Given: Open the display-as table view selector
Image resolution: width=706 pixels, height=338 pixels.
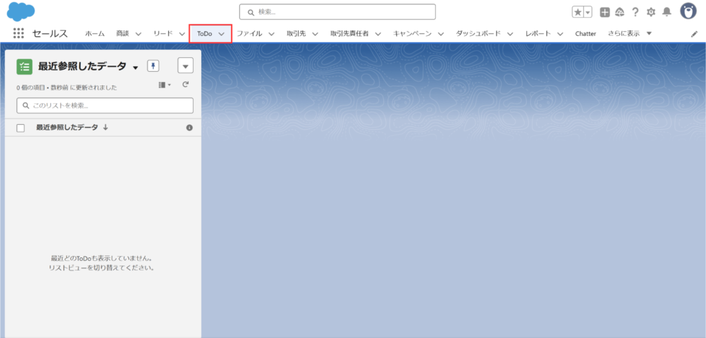Looking at the screenshot, I should coord(165,84).
